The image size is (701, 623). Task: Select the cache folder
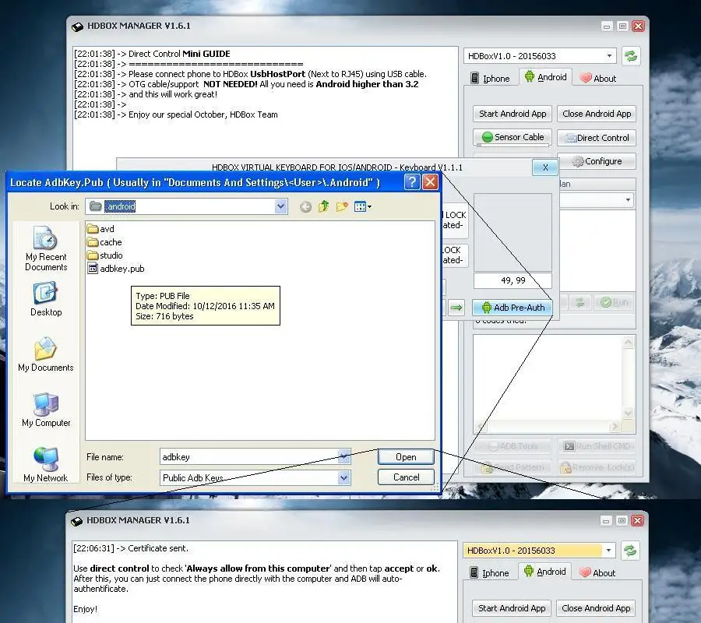point(104,242)
